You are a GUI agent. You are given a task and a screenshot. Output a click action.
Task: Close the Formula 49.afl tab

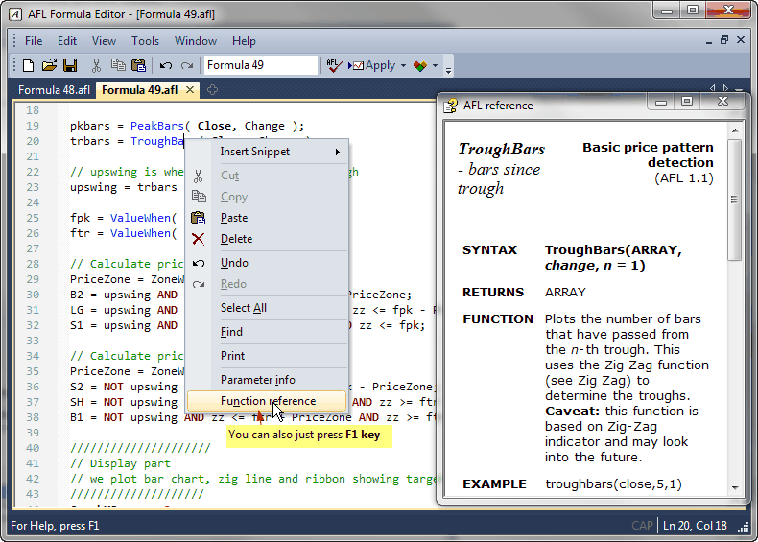click(x=190, y=90)
